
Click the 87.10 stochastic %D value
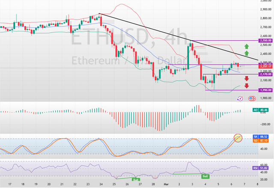tap(264, 140)
